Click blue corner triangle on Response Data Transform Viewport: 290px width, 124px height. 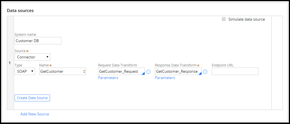[x=200, y=74]
